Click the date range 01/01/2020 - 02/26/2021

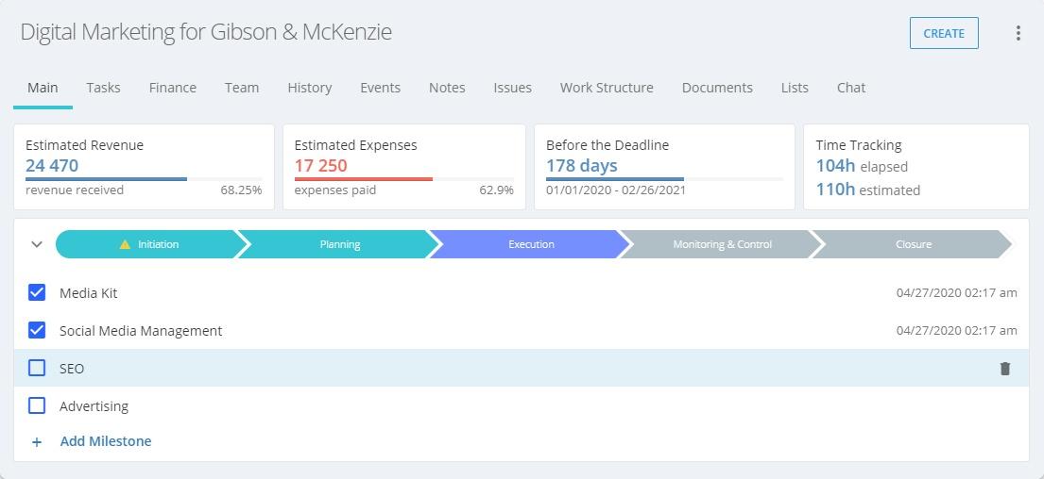pos(616,190)
